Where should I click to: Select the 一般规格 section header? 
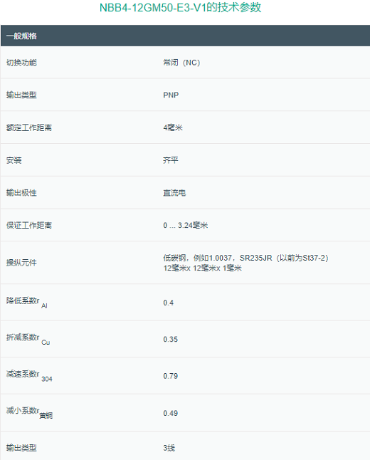21,36
